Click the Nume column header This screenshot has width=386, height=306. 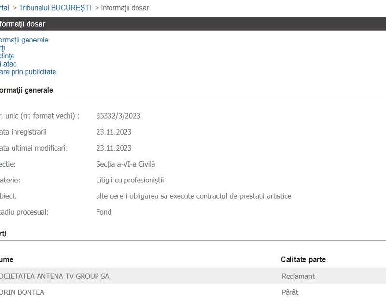(7, 260)
